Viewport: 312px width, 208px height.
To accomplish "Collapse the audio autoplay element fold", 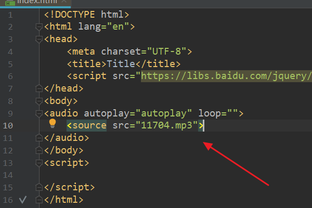I will coord(38,113).
